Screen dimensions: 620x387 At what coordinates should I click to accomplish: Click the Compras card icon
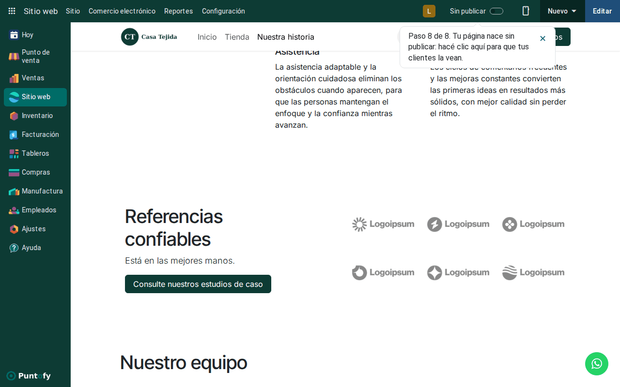[x=14, y=172]
